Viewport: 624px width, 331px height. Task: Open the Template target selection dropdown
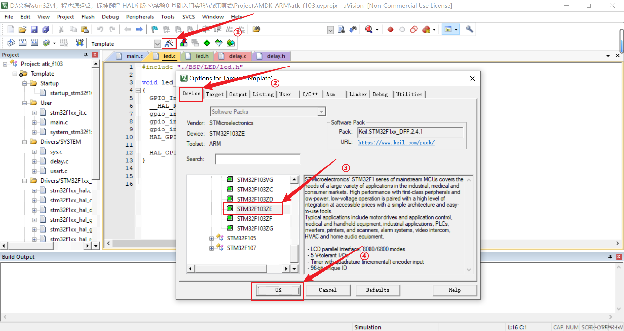tap(157, 43)
